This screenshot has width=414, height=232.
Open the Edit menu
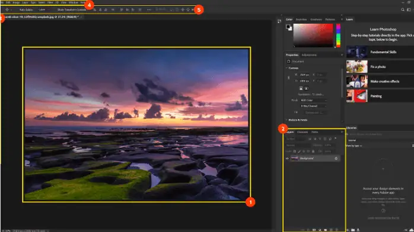(8, 2)
